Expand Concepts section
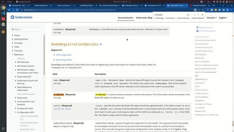This screenshot has width=234, height=132. [x=12, y=43]
